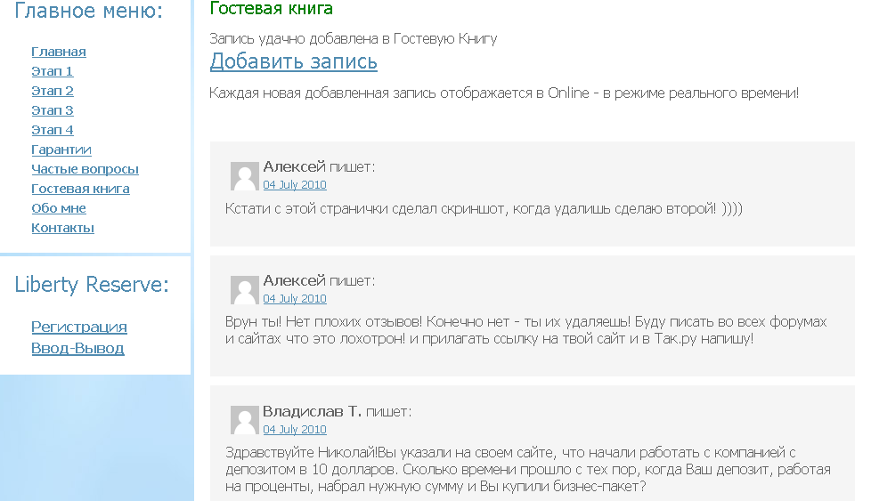
Task: Open date link of 'Врун ты!' comment
Action: point(295,298)
